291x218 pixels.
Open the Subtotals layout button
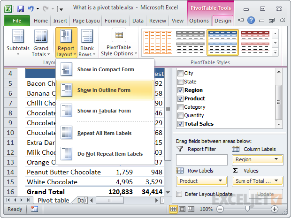coord(18,43)
